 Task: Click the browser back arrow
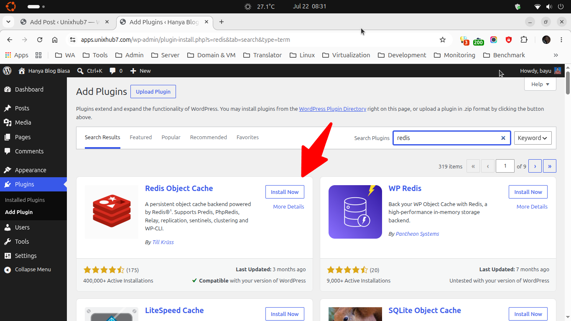click(x=10, y=40)
